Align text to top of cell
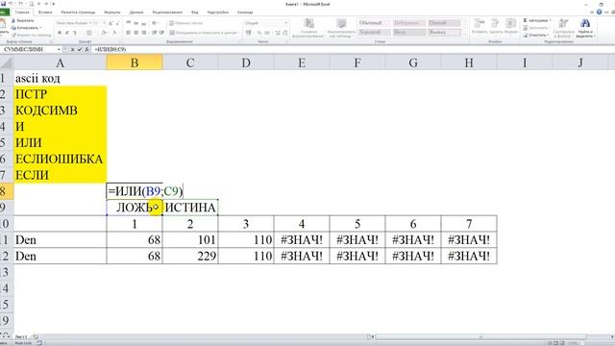The width and height of the screenshot is (615, 346). (x=128, y=23)
